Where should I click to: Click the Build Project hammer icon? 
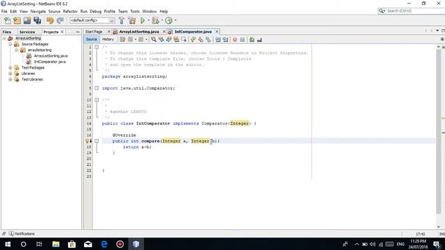[x=122, y=20]
